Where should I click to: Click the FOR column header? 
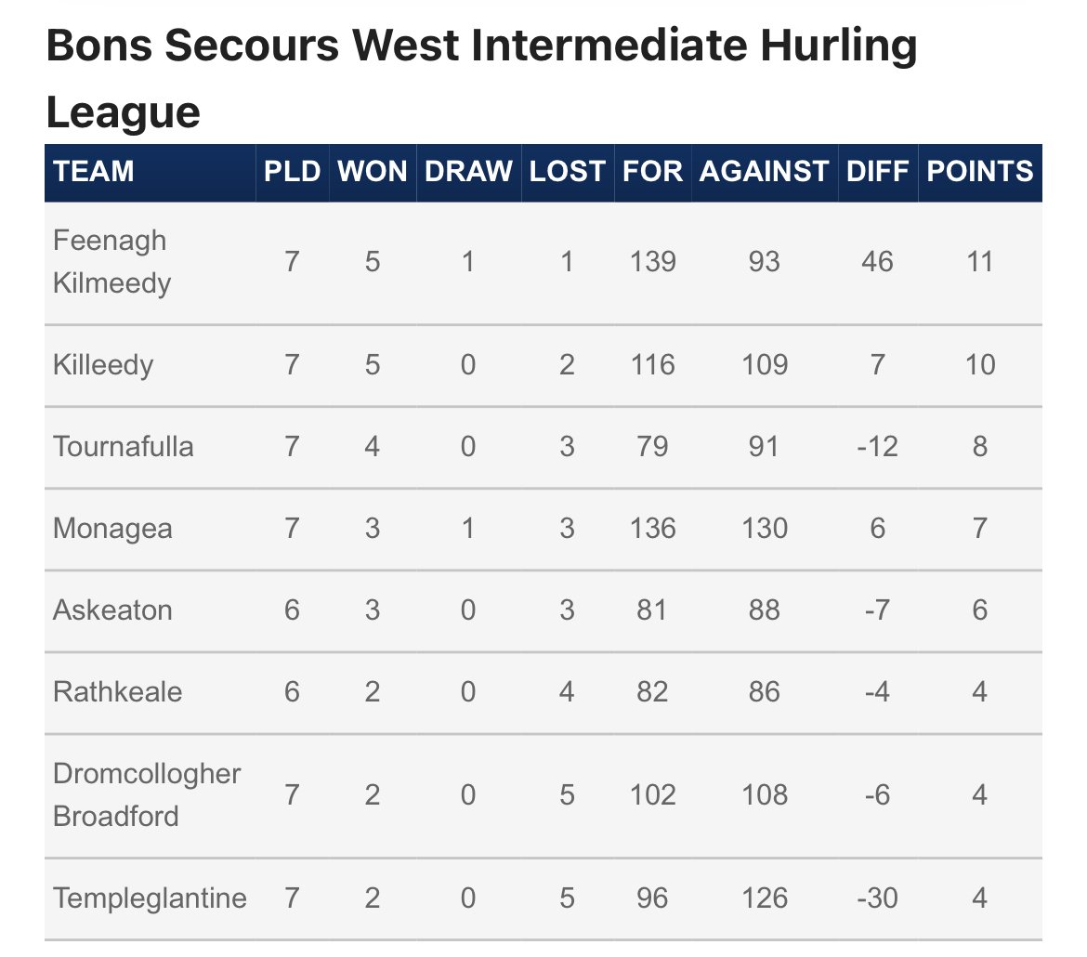[652, 172]
